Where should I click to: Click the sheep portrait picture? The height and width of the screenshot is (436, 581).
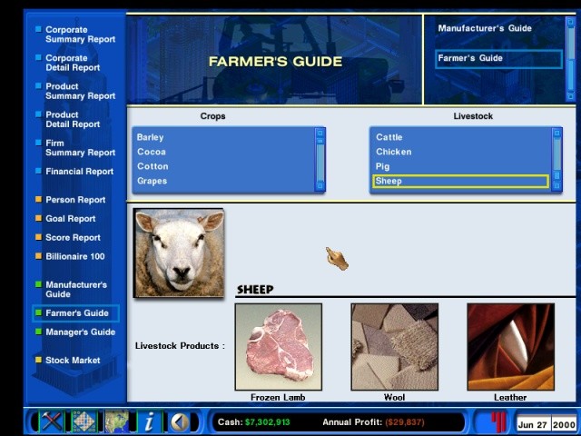point(179,253)
